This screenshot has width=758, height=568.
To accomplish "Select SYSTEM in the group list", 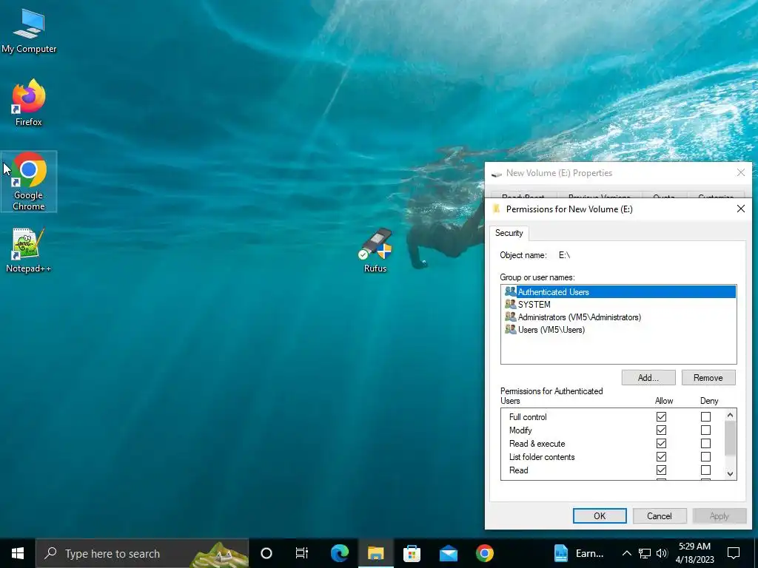I will [x=619, y=304].
